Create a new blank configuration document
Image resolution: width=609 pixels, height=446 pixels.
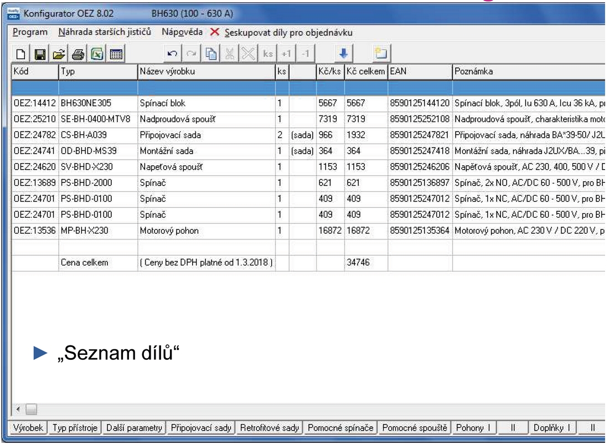pos(20,54)
